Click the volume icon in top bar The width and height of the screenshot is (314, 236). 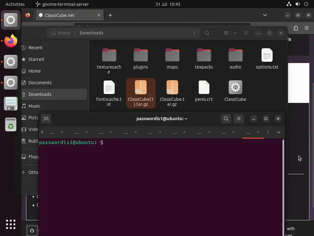[x=298, y=4]
